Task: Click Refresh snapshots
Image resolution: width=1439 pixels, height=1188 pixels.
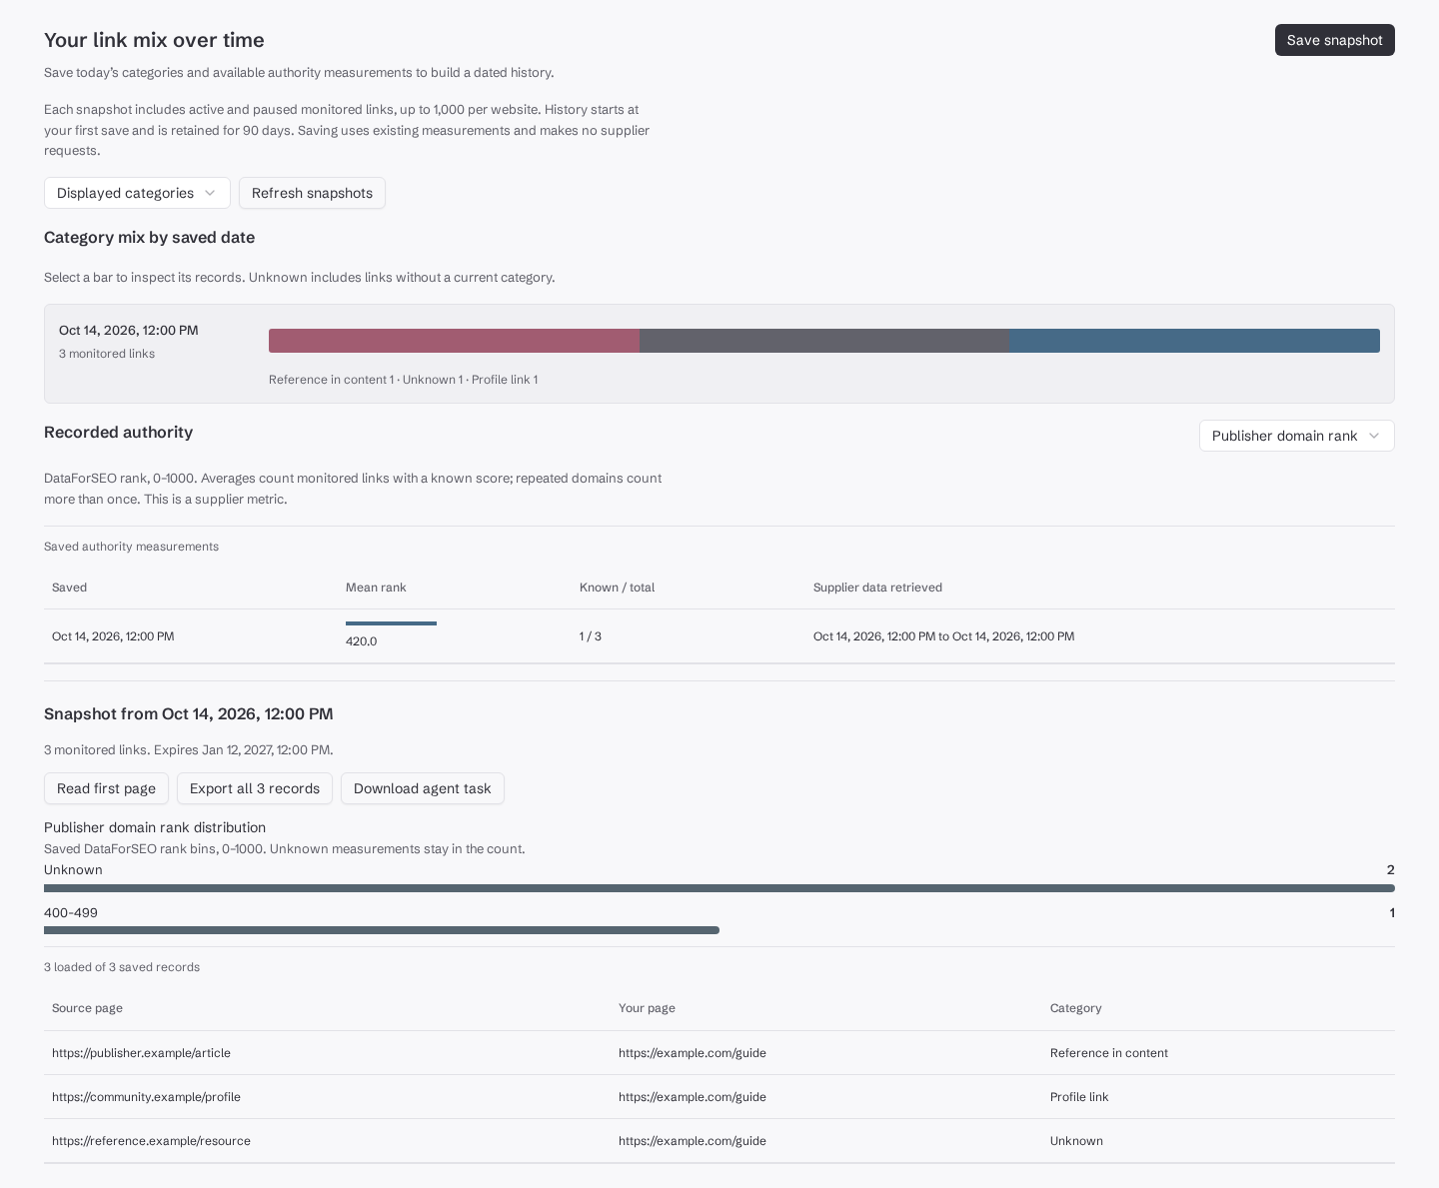Action: tap(312, 193)
